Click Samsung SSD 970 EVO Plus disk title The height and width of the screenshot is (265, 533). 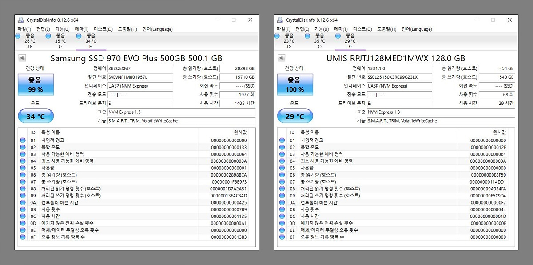click(x=136, y=58)
